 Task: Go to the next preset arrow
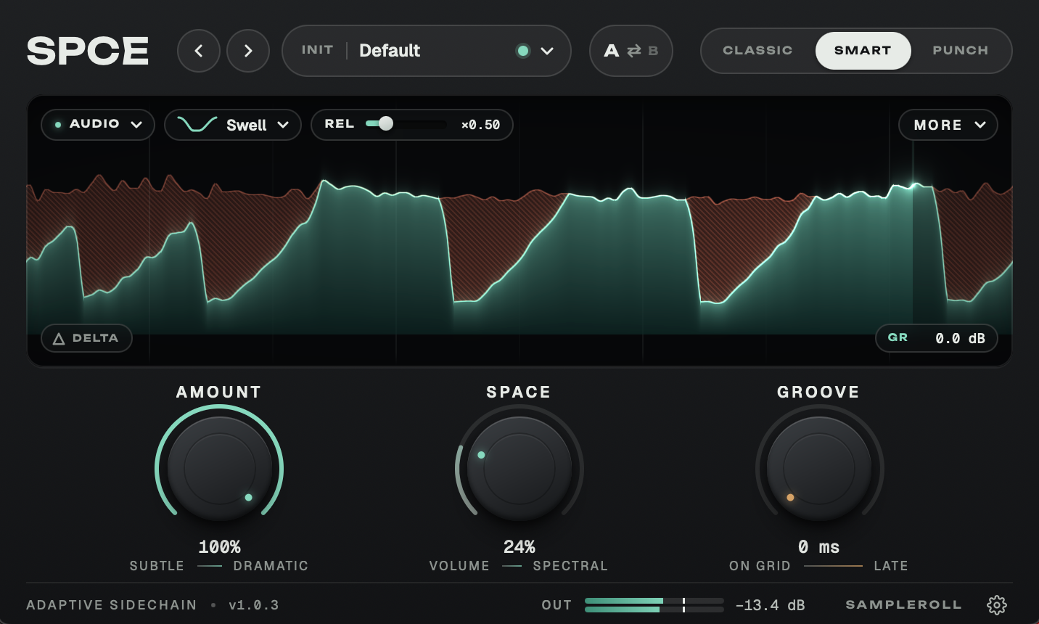coord(248,51)
